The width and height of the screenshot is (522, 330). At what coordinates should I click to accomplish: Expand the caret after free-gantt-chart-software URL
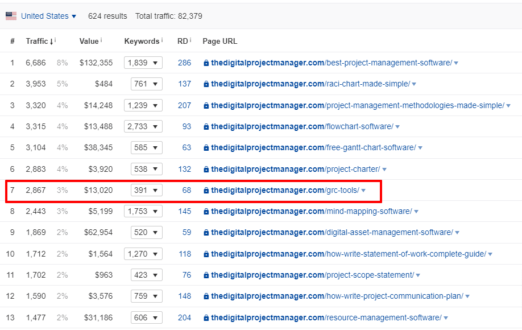click(x=420, y=148)
